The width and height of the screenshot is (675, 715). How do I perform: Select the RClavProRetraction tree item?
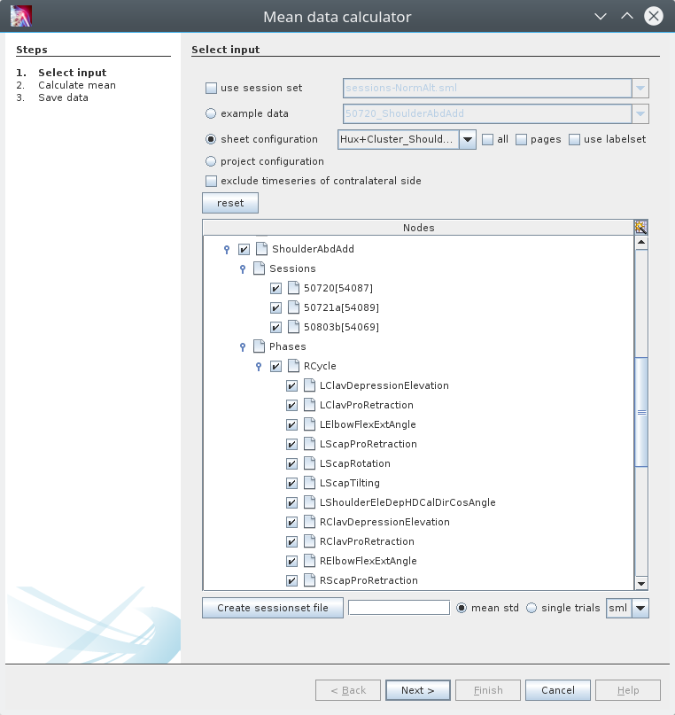(367, 541)
